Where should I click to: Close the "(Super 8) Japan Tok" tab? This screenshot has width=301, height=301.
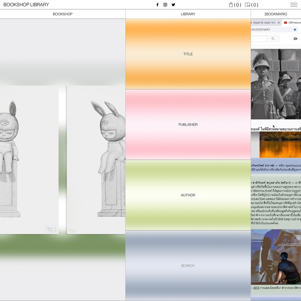[x=279, y=23]
